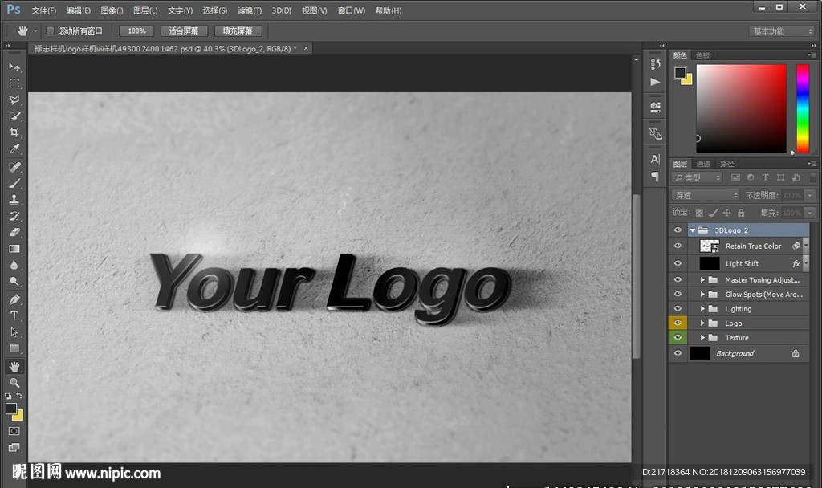Open the layer blend mode dropdown
The height and width of the screenshot is (488, 822).
click(x=705, y=195)
